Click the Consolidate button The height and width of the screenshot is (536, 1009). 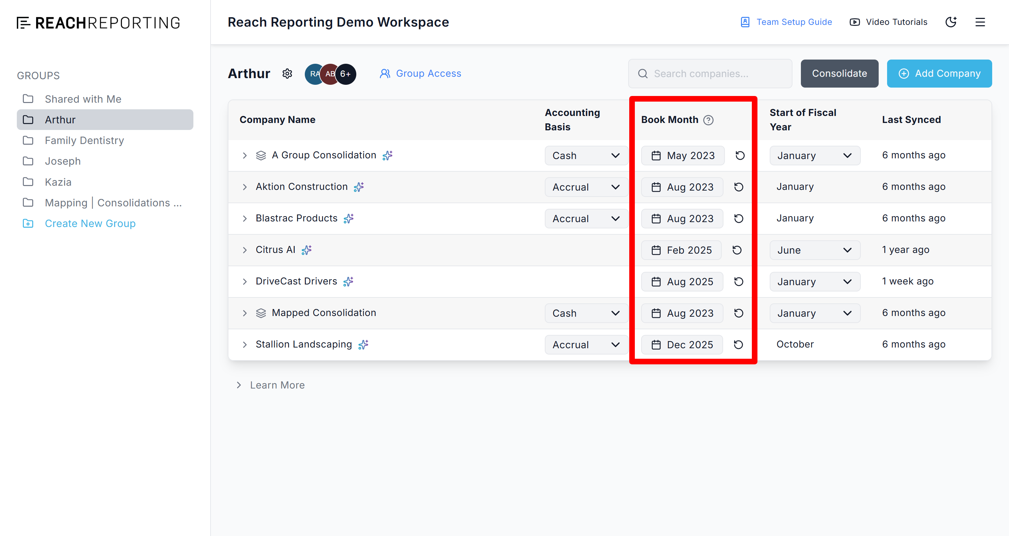point(839,74)
